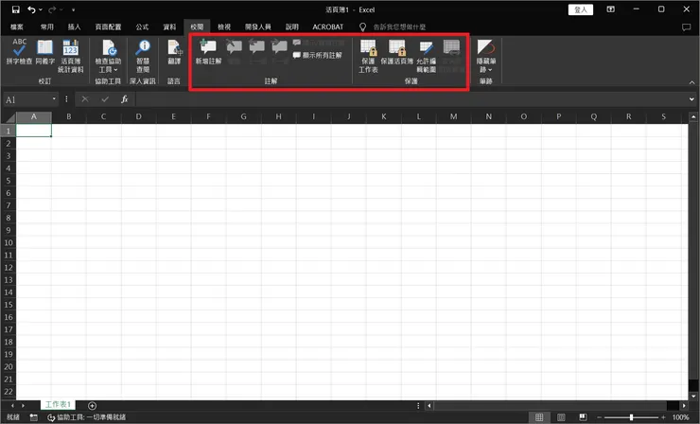Switch to Page Layout view
Viewport: 700px width, 424px height.
[561, 417]
